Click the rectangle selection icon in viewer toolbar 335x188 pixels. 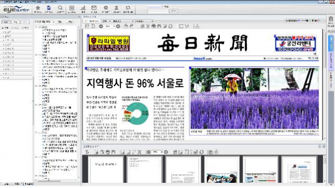click(181, 26)
